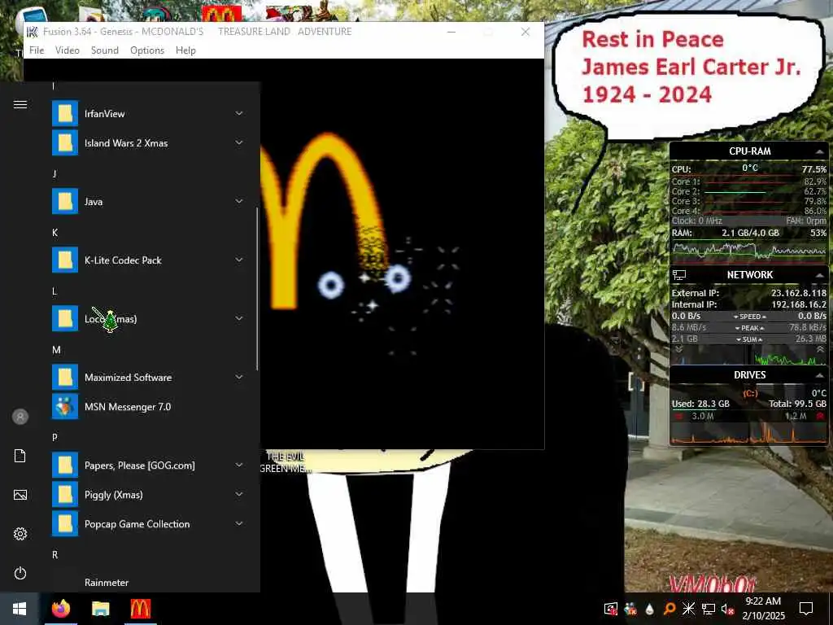Click the Windows Update tray icon

pos(611,609)
